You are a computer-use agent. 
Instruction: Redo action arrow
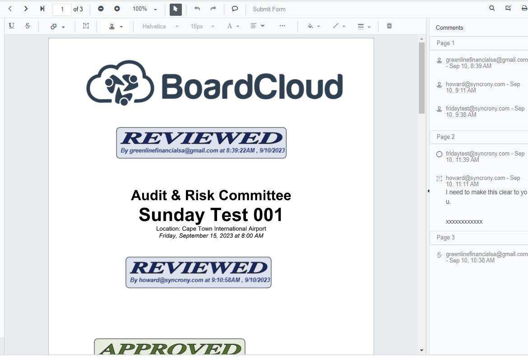(x=213, y=9)
